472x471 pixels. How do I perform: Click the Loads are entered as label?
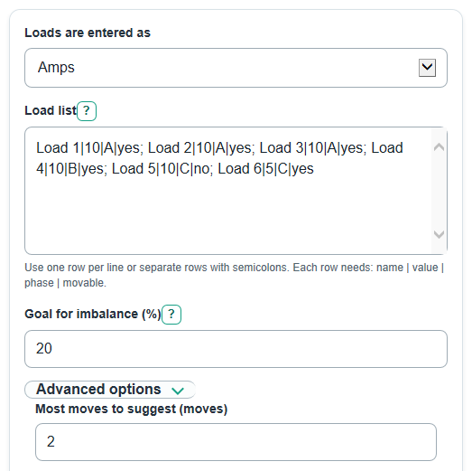(88, 33)
